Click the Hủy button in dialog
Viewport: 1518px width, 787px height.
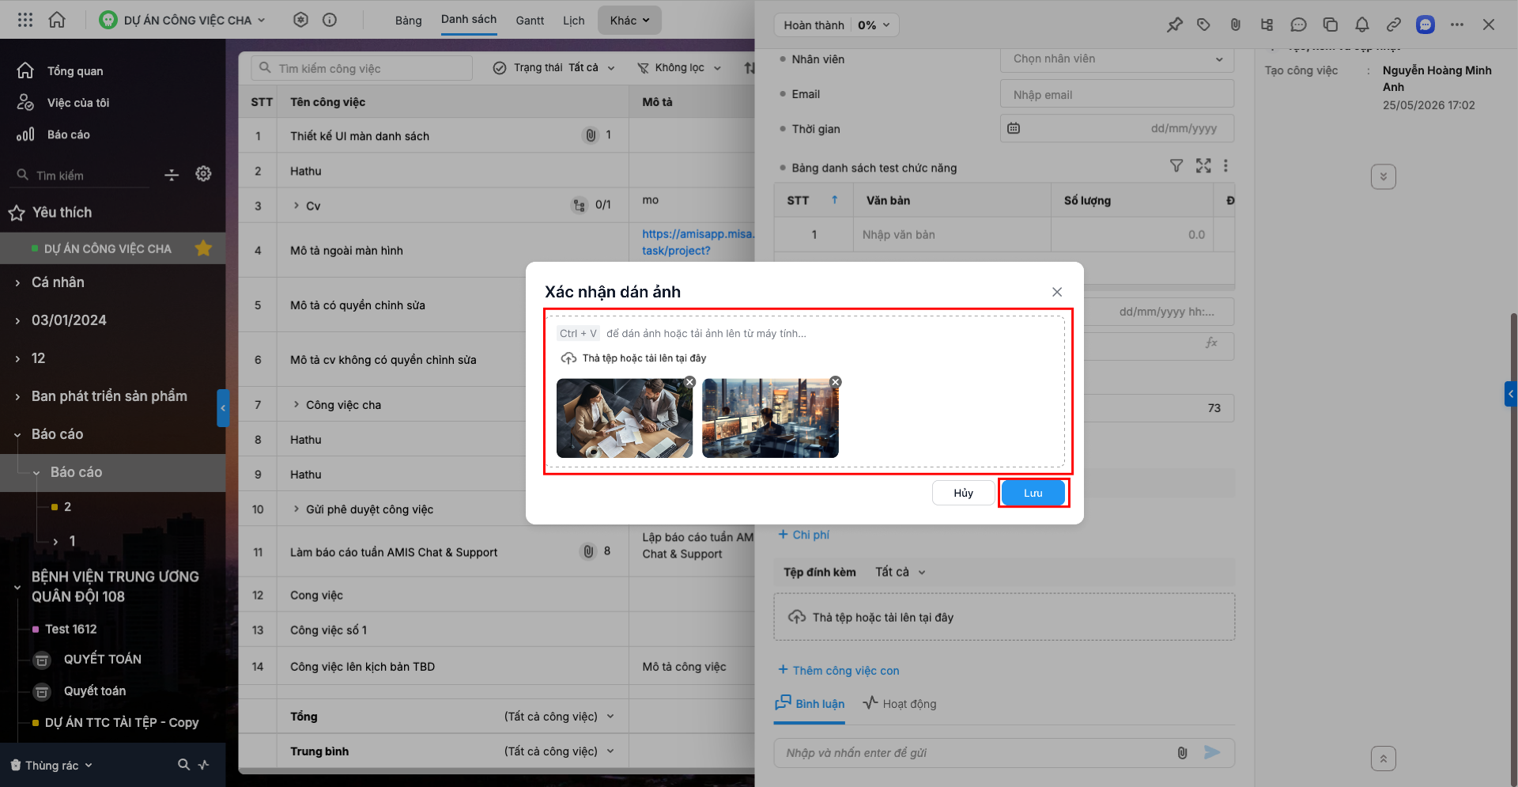[963, 493]
